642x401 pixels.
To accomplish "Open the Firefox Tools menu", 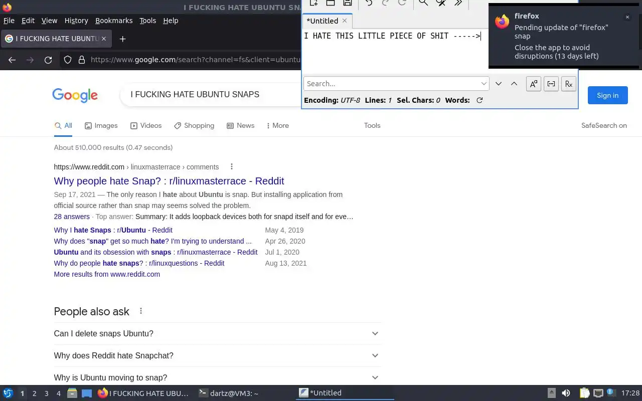I will click(x=147, y=21).
